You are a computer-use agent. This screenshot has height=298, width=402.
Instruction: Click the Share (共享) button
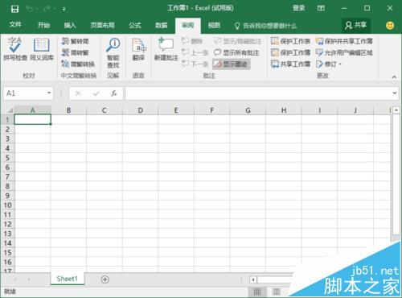click(356, 25)
